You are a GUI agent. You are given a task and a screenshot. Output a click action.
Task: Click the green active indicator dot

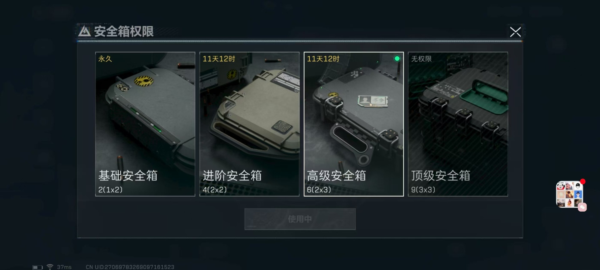397,58
